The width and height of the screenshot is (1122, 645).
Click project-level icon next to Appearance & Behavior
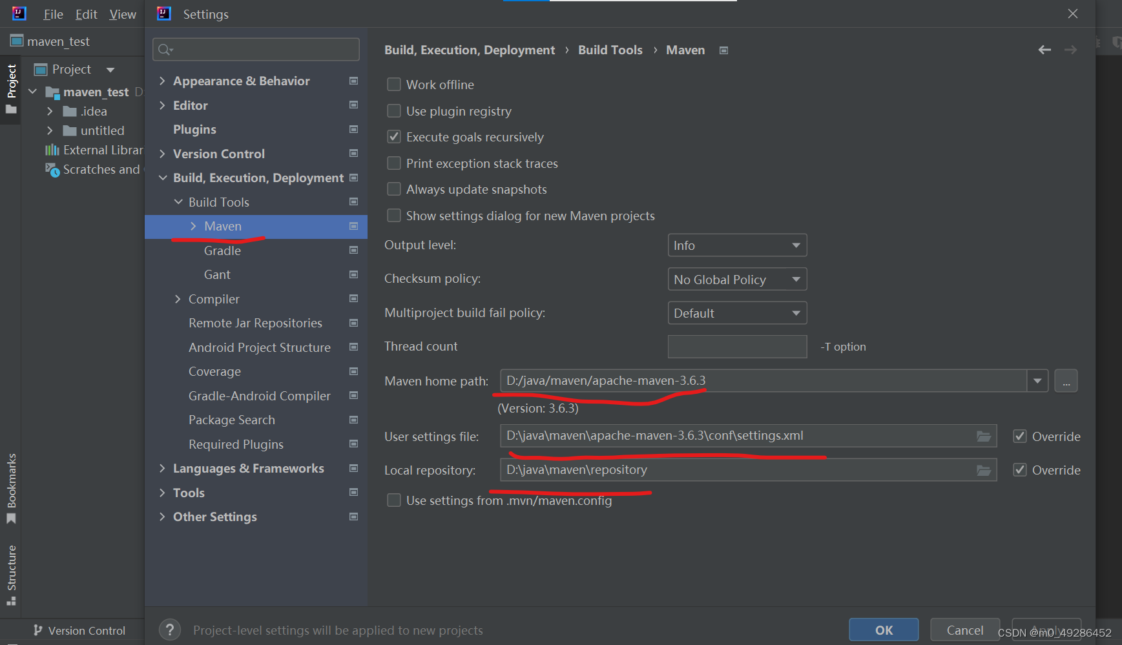(354, 81)
